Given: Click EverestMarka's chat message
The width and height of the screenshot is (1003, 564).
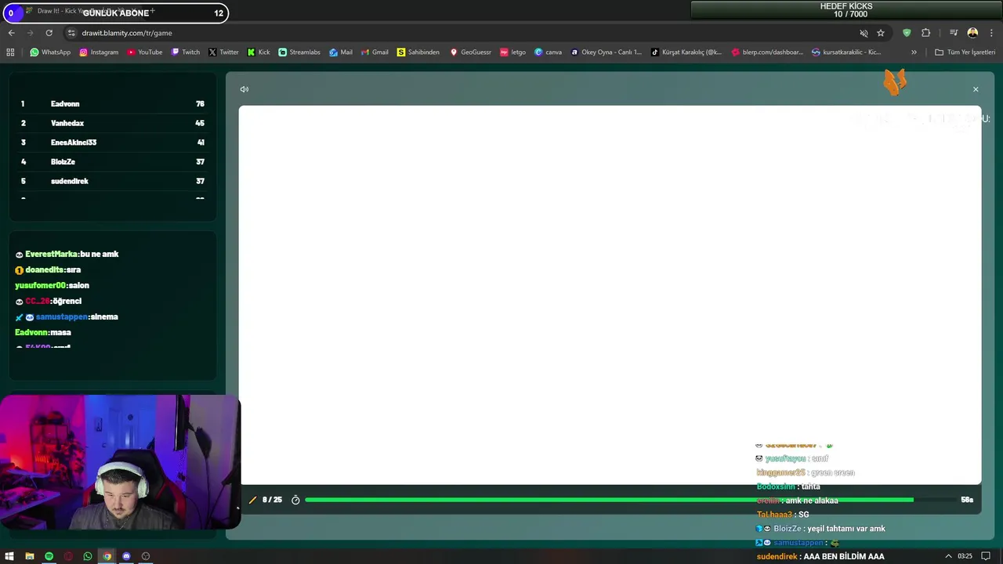Looking at the screenshot, I should coord(67,255).
